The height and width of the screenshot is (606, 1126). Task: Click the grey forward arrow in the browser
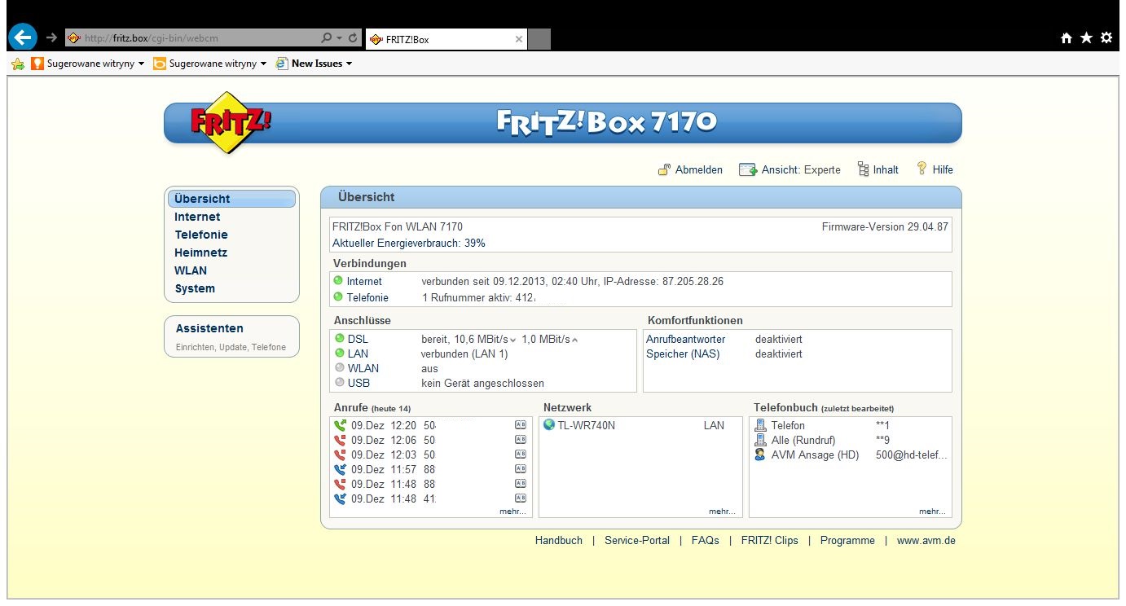click(x=51, y=37)
